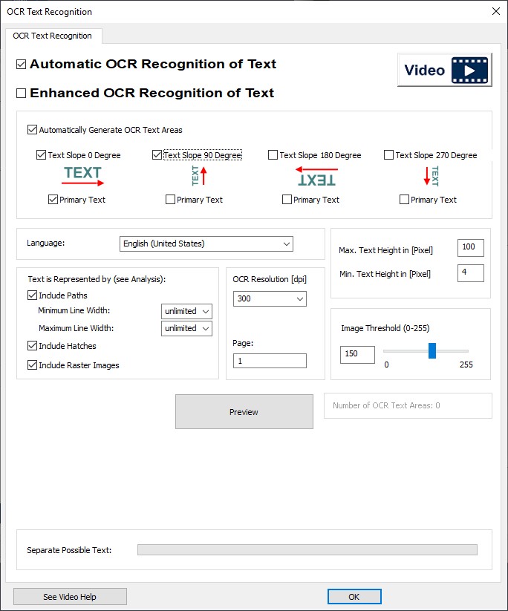
Task: Click the 0 degree TEXT arrow icon
Action: [x=82, y=176]
